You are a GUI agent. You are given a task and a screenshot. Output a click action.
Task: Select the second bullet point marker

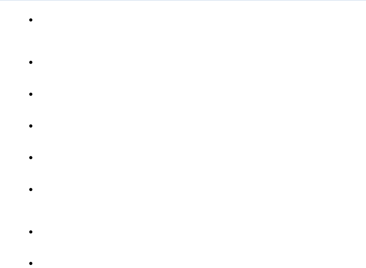coord(31,62)
